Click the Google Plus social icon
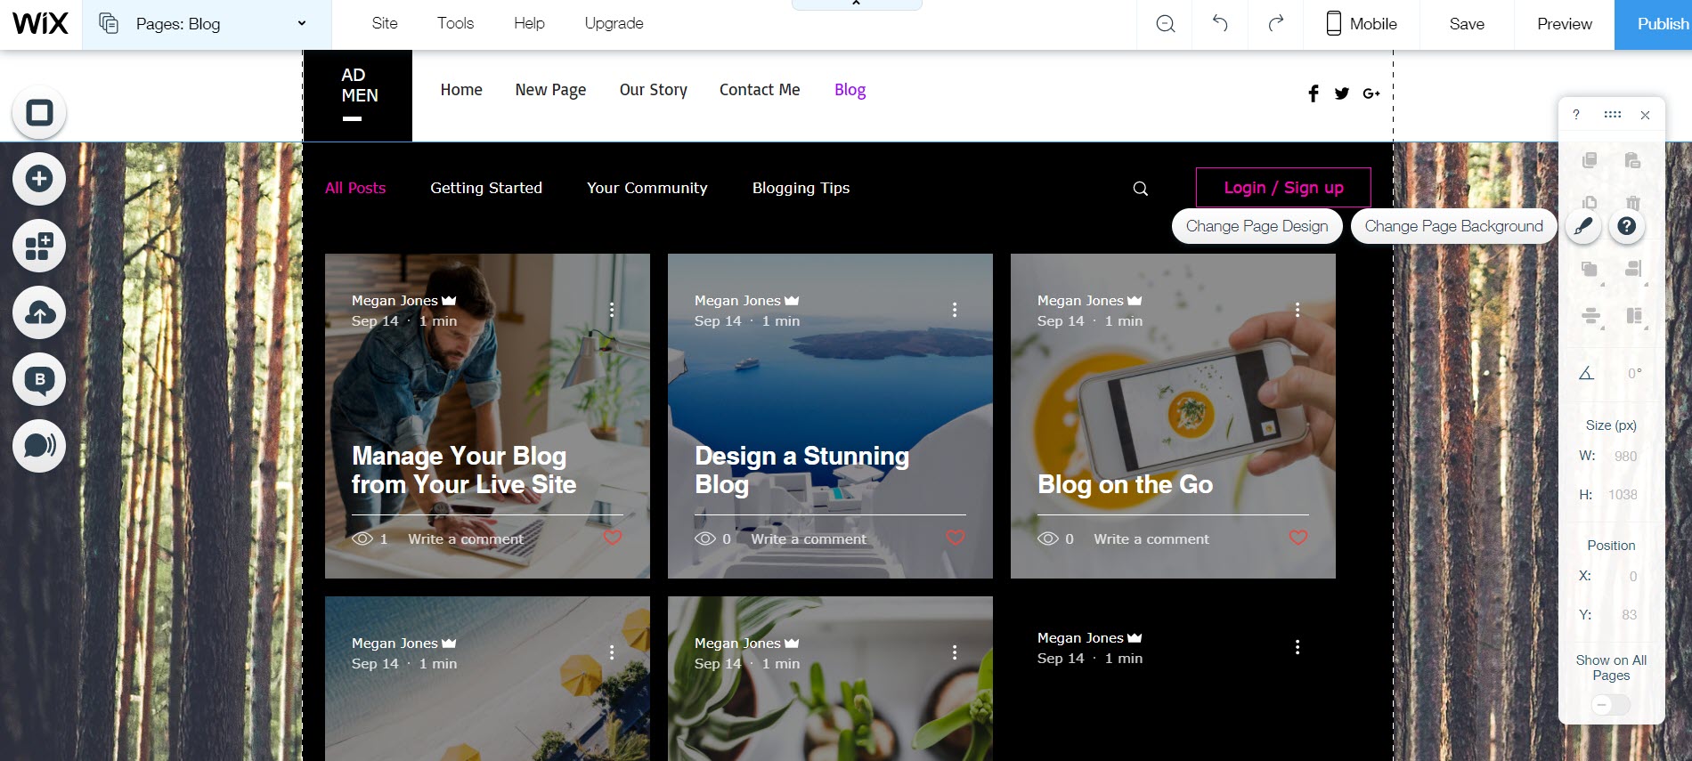This screenshot has height=761, width=1692. (1371, 93)
